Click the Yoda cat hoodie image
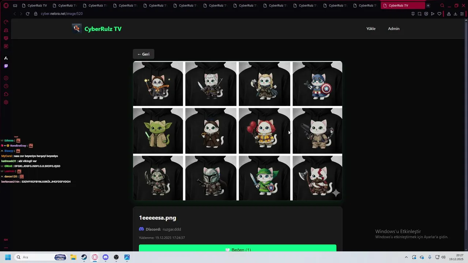The height and width of the screenshot is (263, 468). coord(158,131)
